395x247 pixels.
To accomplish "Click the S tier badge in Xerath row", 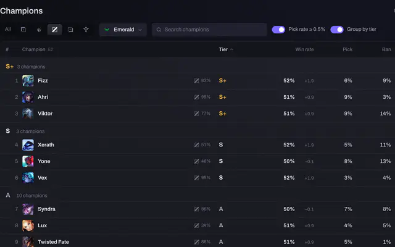I will coord(221,145).
